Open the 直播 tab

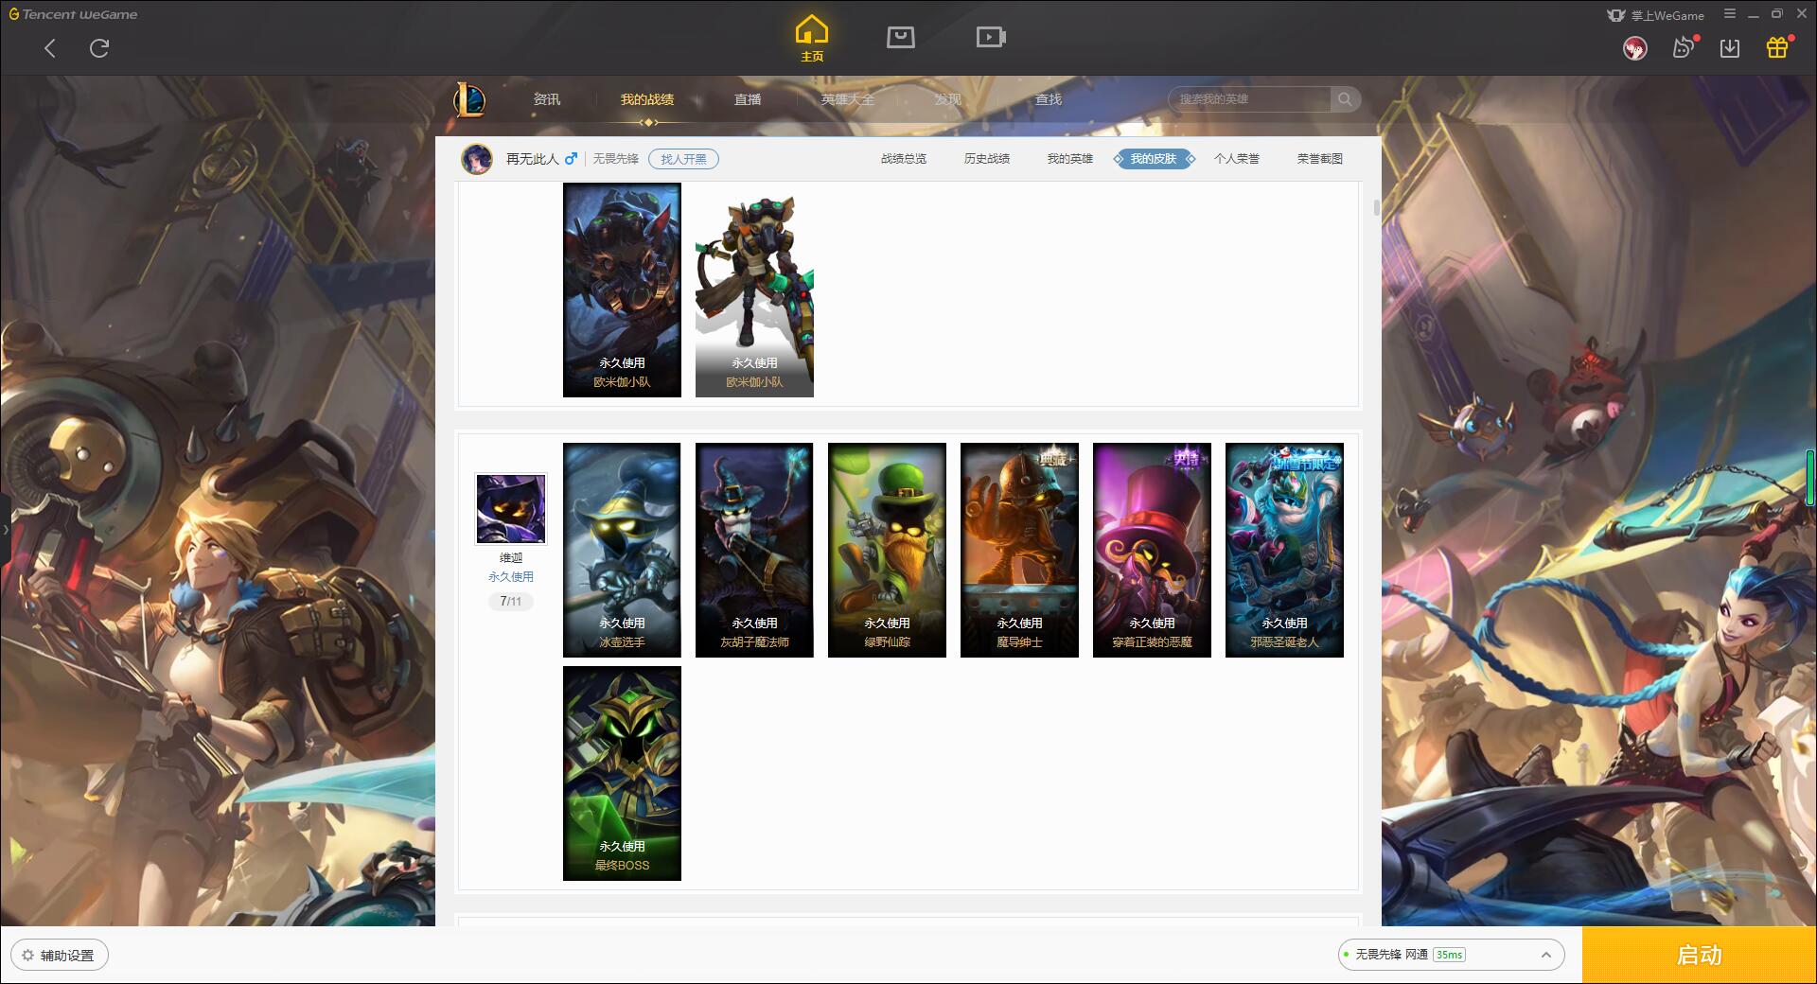(748, 99)
